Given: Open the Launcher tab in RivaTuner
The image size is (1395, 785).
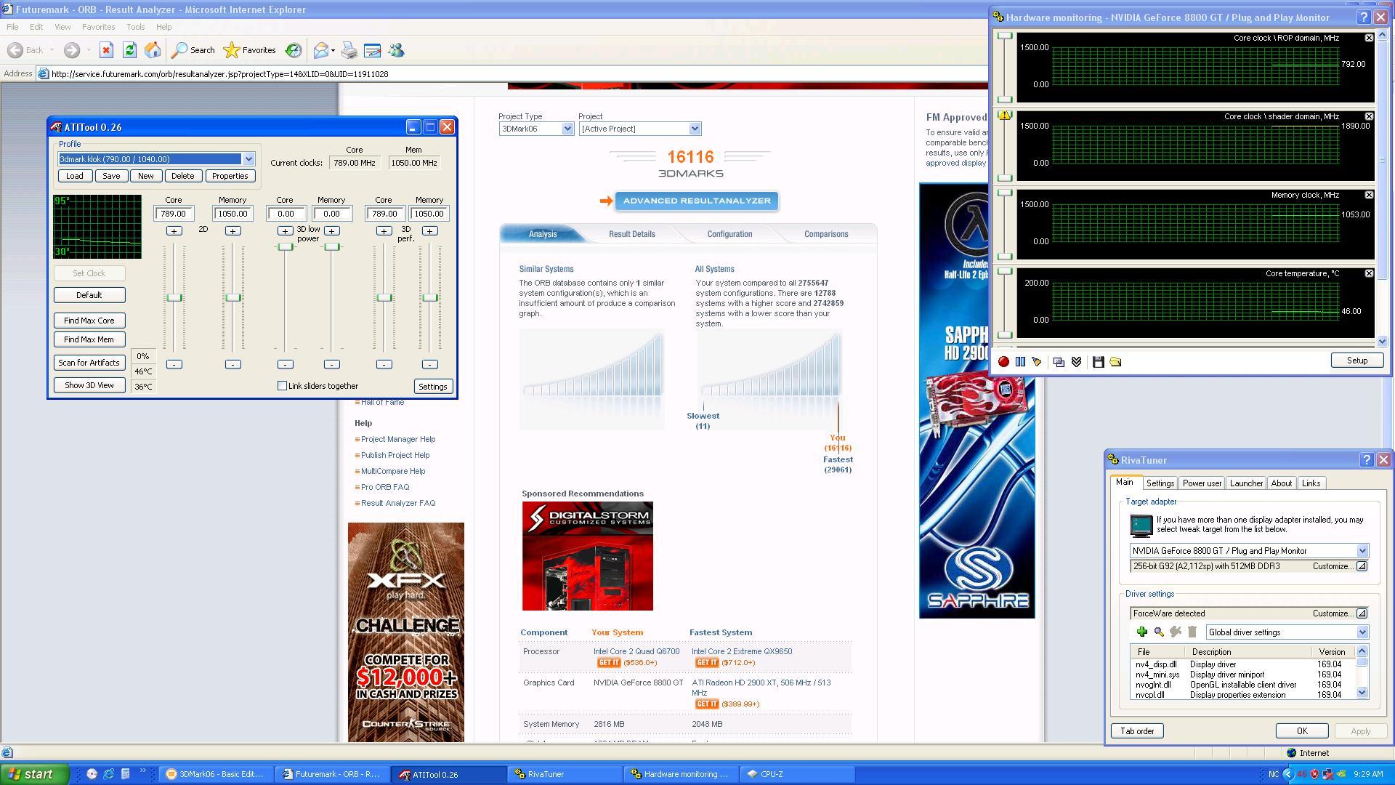Looking at the screenshot, I should (x=1246, y=483).
